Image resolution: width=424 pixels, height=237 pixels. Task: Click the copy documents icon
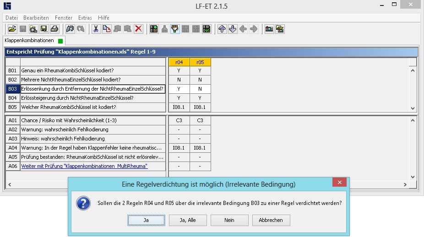(107, 29)
